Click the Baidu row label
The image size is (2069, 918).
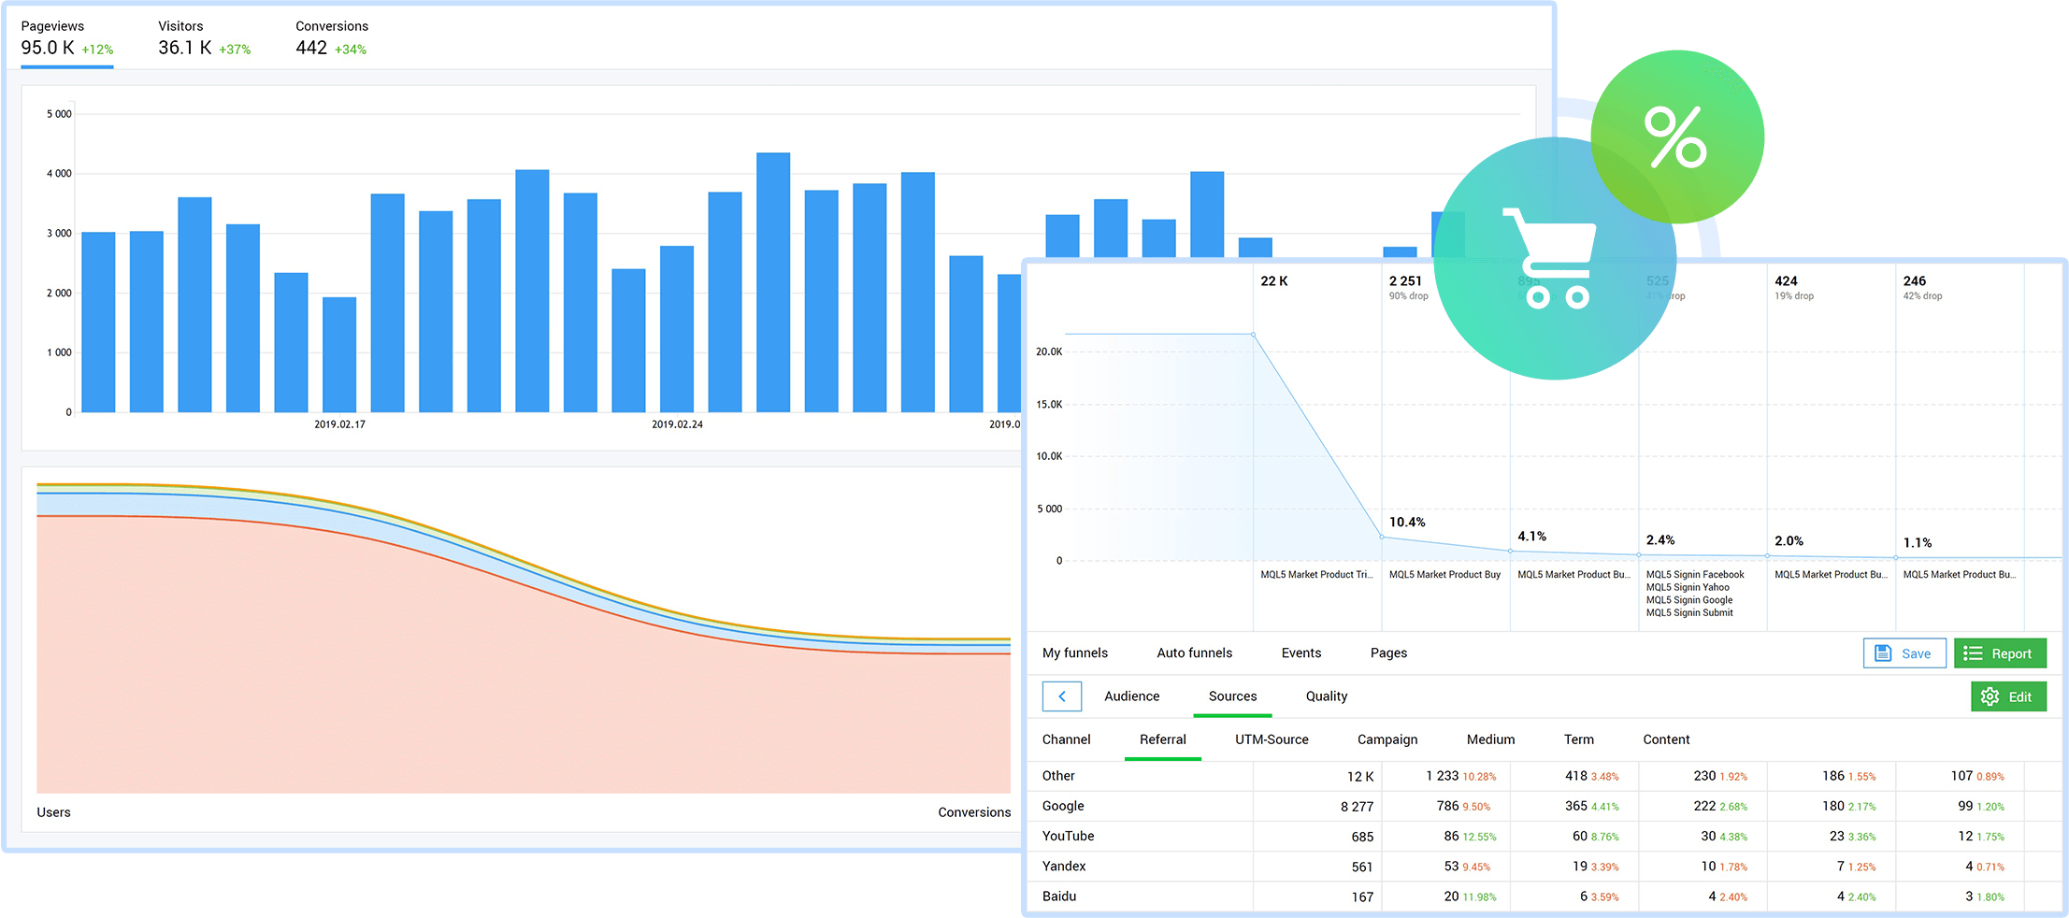1059,896
